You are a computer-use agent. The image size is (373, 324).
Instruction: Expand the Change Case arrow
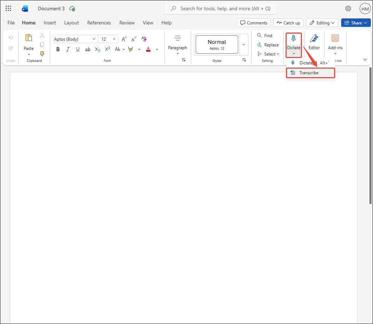pyautogui.click(x=124, y=50)
